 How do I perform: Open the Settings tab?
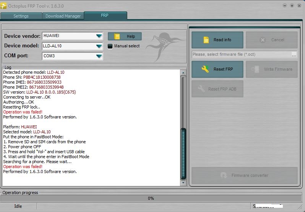point(21,16)
